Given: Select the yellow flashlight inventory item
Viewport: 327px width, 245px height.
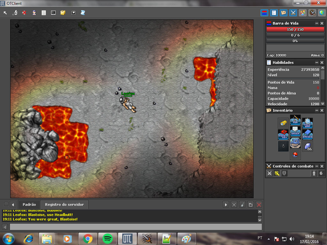Looking at the screenshot, I should [283, 123].
